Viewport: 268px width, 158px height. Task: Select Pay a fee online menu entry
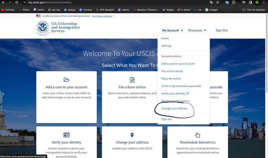coord(171,79)
